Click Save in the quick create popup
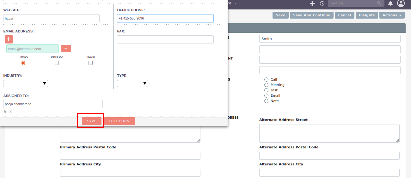The height and width of the screenshot is (178, 411). point(92,121)
